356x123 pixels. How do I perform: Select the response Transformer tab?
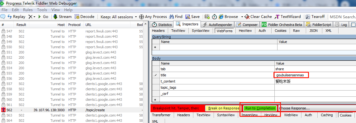(161, 115)
